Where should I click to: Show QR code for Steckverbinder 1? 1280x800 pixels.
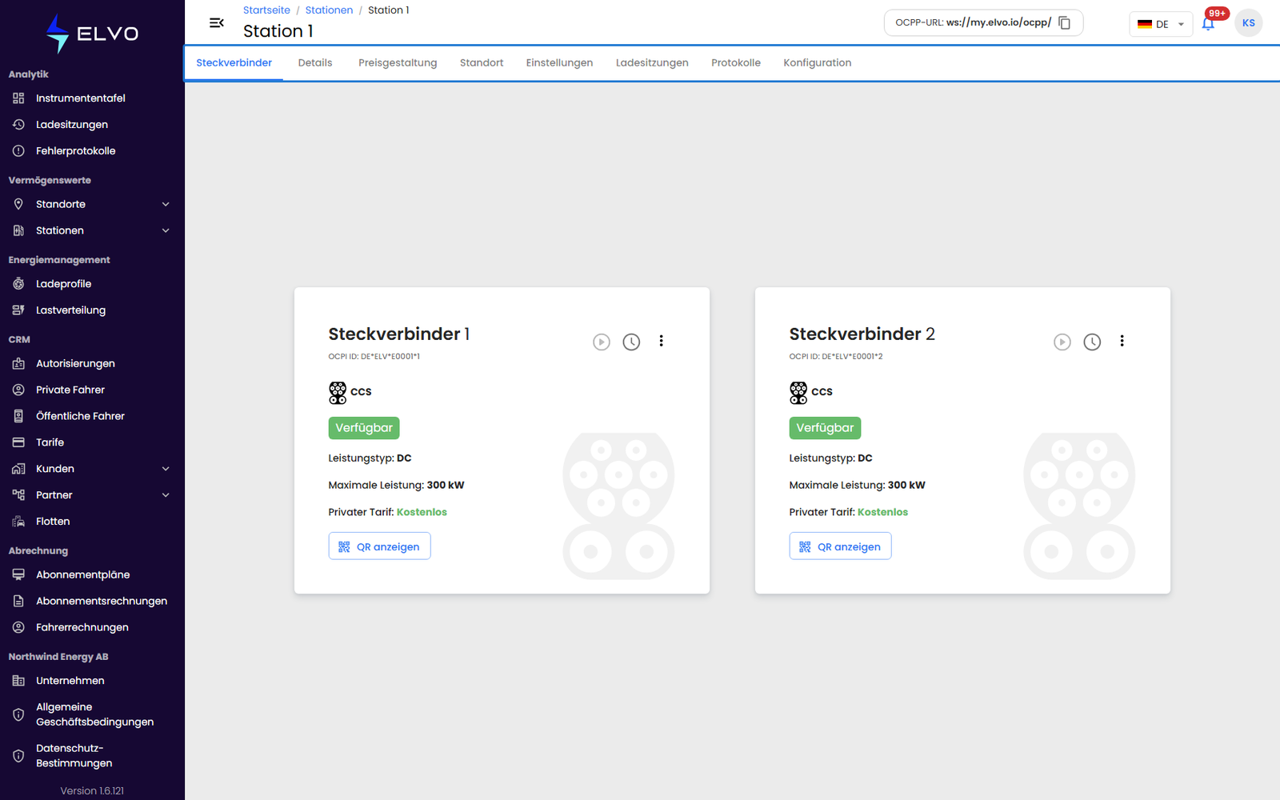point(379,546)
